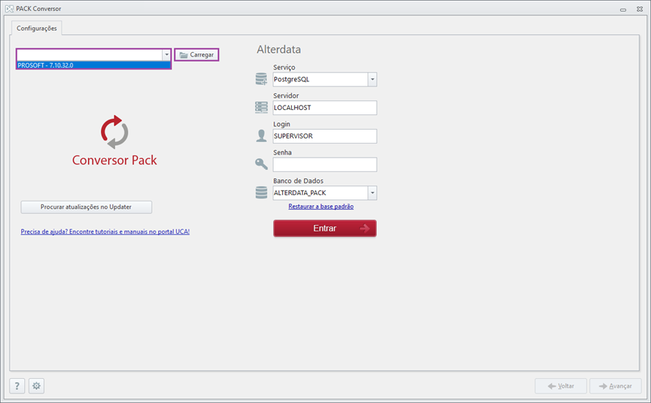651x403 pixels.
Task: Click the help question mark icon
Action: tap(17, 386)
